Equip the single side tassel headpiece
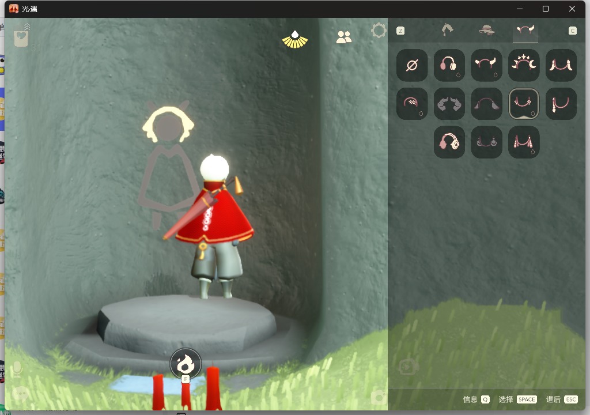 (561, 104)
